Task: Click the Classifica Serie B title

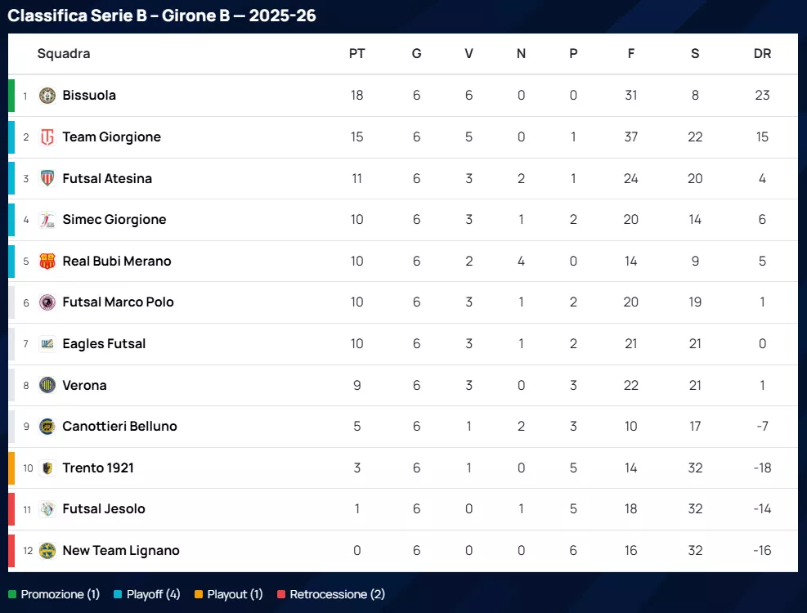Action: [162, 16]
